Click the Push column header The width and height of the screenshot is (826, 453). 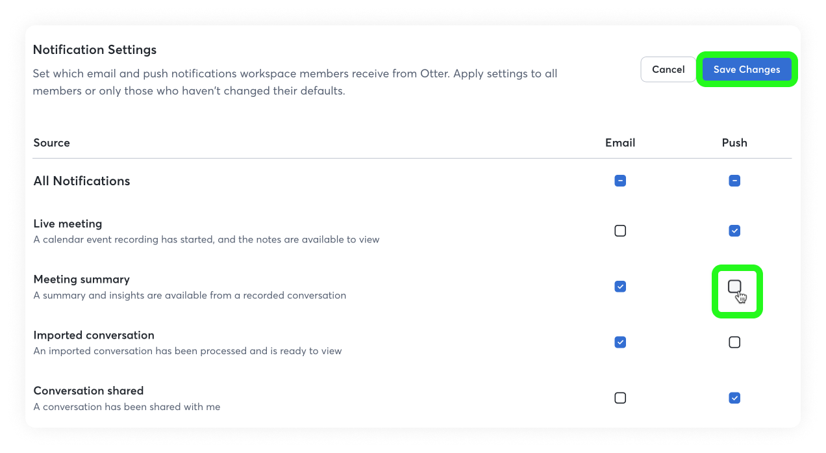(x=734, y=143)
